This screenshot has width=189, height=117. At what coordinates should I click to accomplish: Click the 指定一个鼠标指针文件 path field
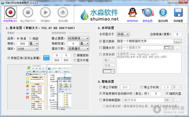145,41
